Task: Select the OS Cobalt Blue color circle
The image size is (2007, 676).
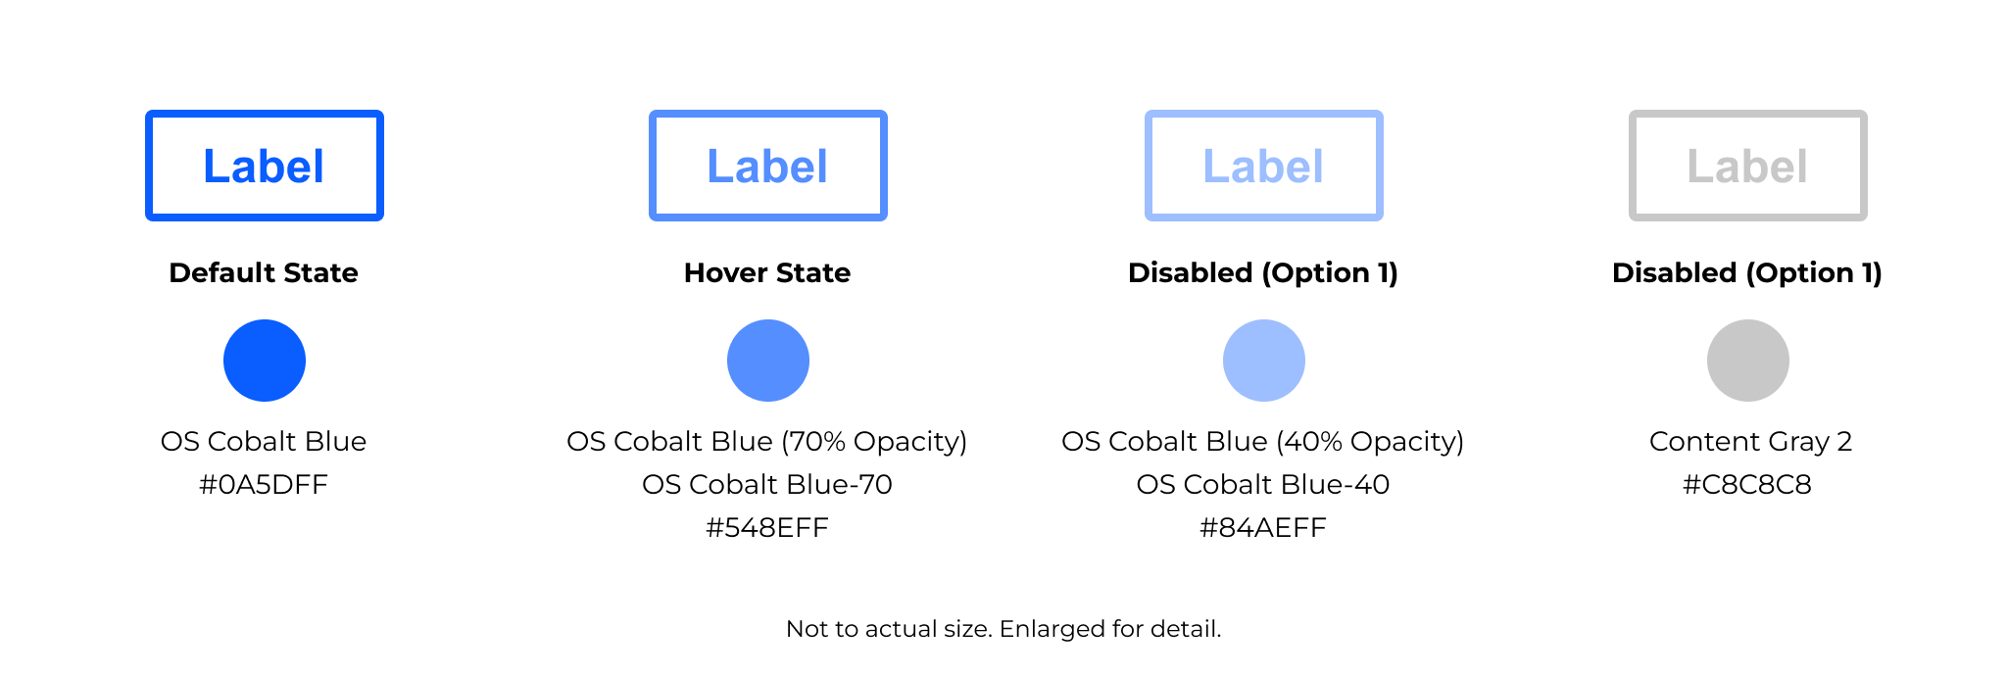Action: pos(265,361)
